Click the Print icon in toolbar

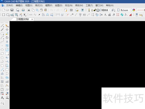pyautogui.click(x=23, y=10)
